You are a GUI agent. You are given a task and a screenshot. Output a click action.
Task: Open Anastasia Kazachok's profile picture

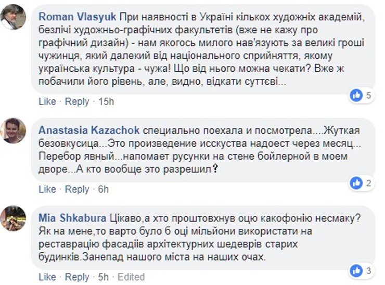(x=13, y=130)
